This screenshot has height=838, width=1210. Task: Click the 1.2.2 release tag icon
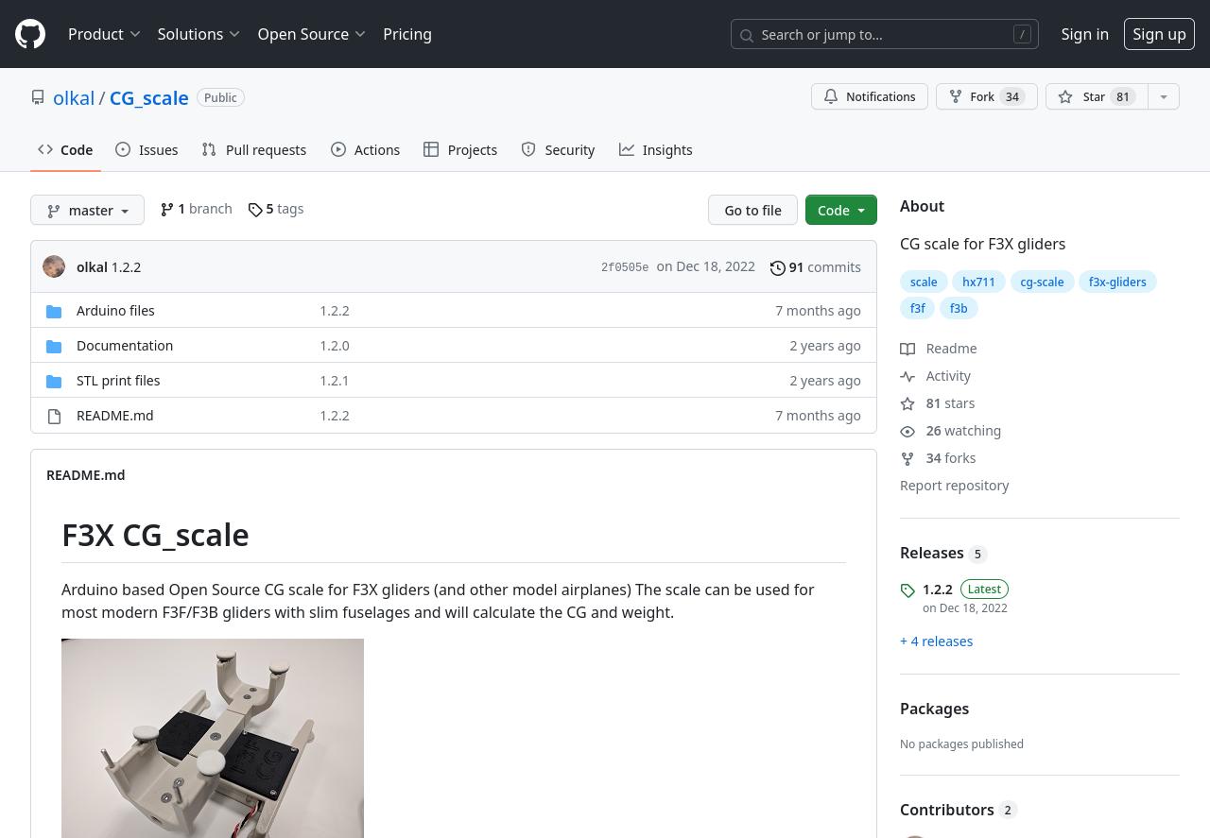pyautogui.click(x=907, y=590)
